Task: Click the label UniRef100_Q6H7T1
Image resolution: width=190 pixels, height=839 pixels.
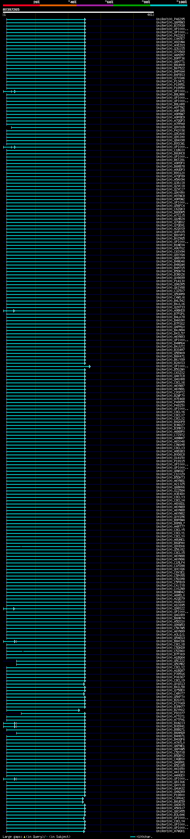Action: (170, 62)
